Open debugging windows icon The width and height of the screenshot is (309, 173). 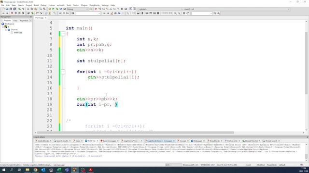[131, 9]
